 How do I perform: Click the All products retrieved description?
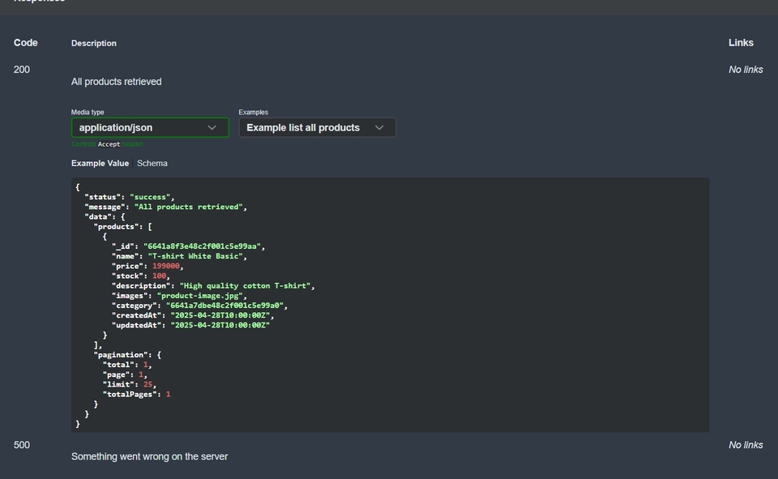[116, 81]
